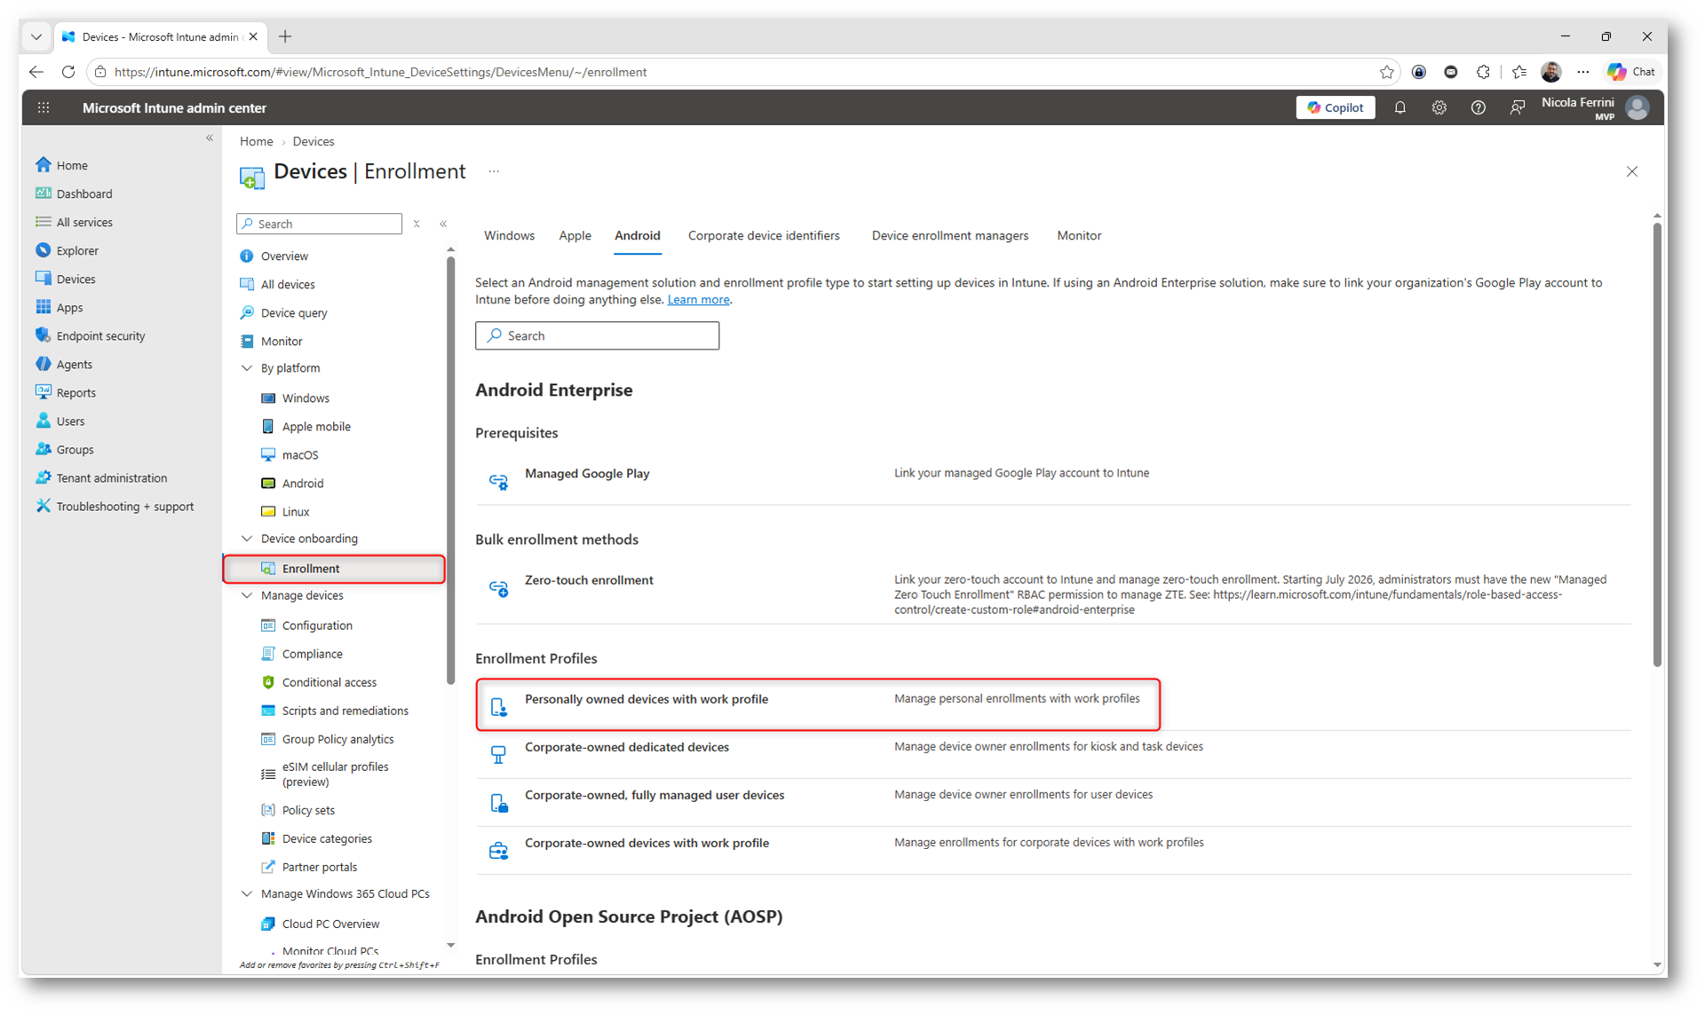1705x1015 pixels.
Task: Select the Users icon in the sidebar
Action: tap(44, 421)
